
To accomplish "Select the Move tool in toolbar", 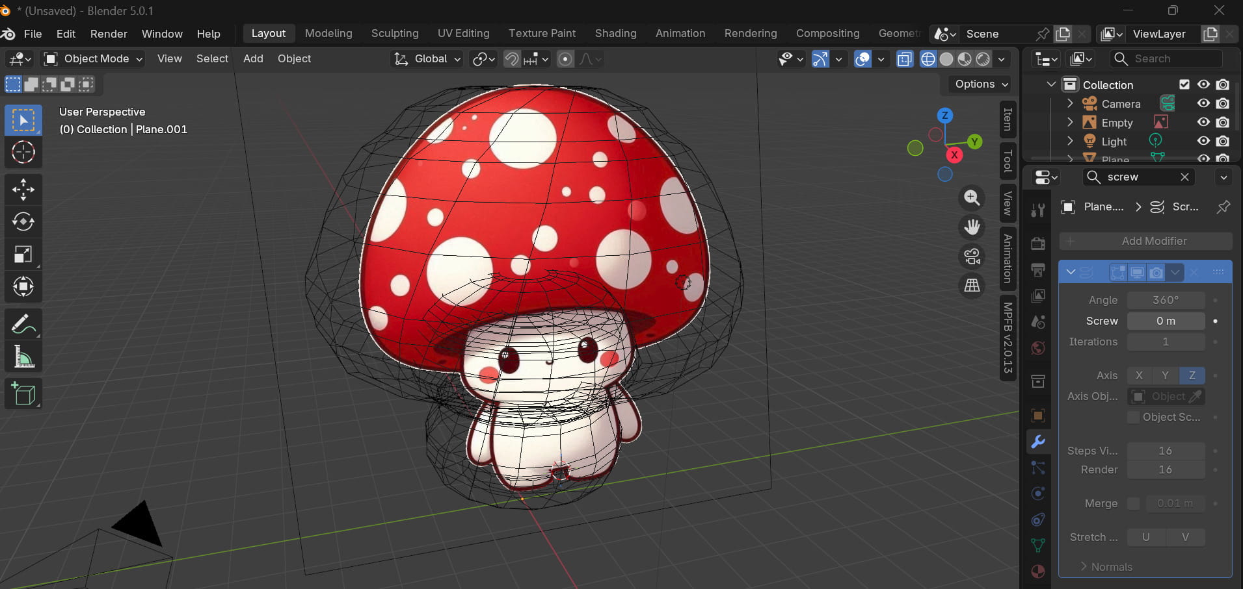I will point(23,190).
